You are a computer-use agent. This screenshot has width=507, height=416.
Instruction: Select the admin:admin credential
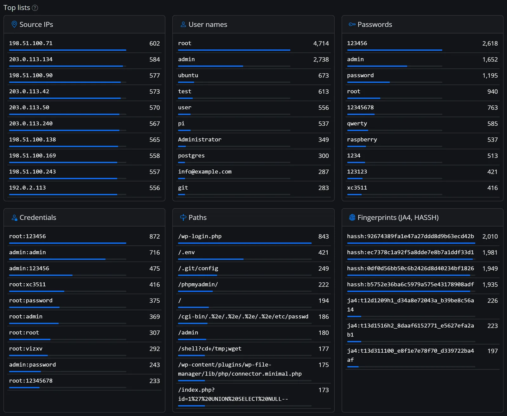tap(84, 254)
